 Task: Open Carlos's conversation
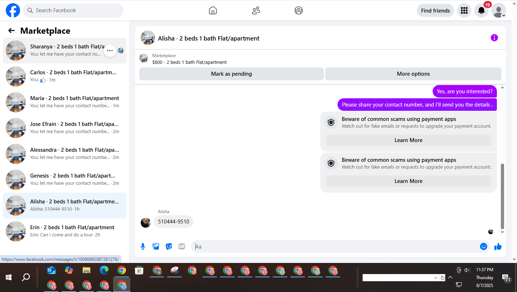(65, 76)
